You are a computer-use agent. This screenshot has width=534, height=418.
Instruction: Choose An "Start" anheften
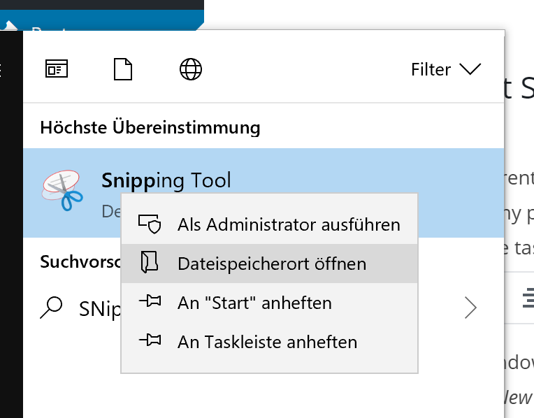tap(269, 303)
